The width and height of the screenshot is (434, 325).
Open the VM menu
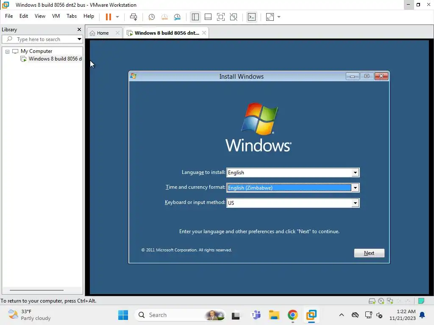click(56, 16)
